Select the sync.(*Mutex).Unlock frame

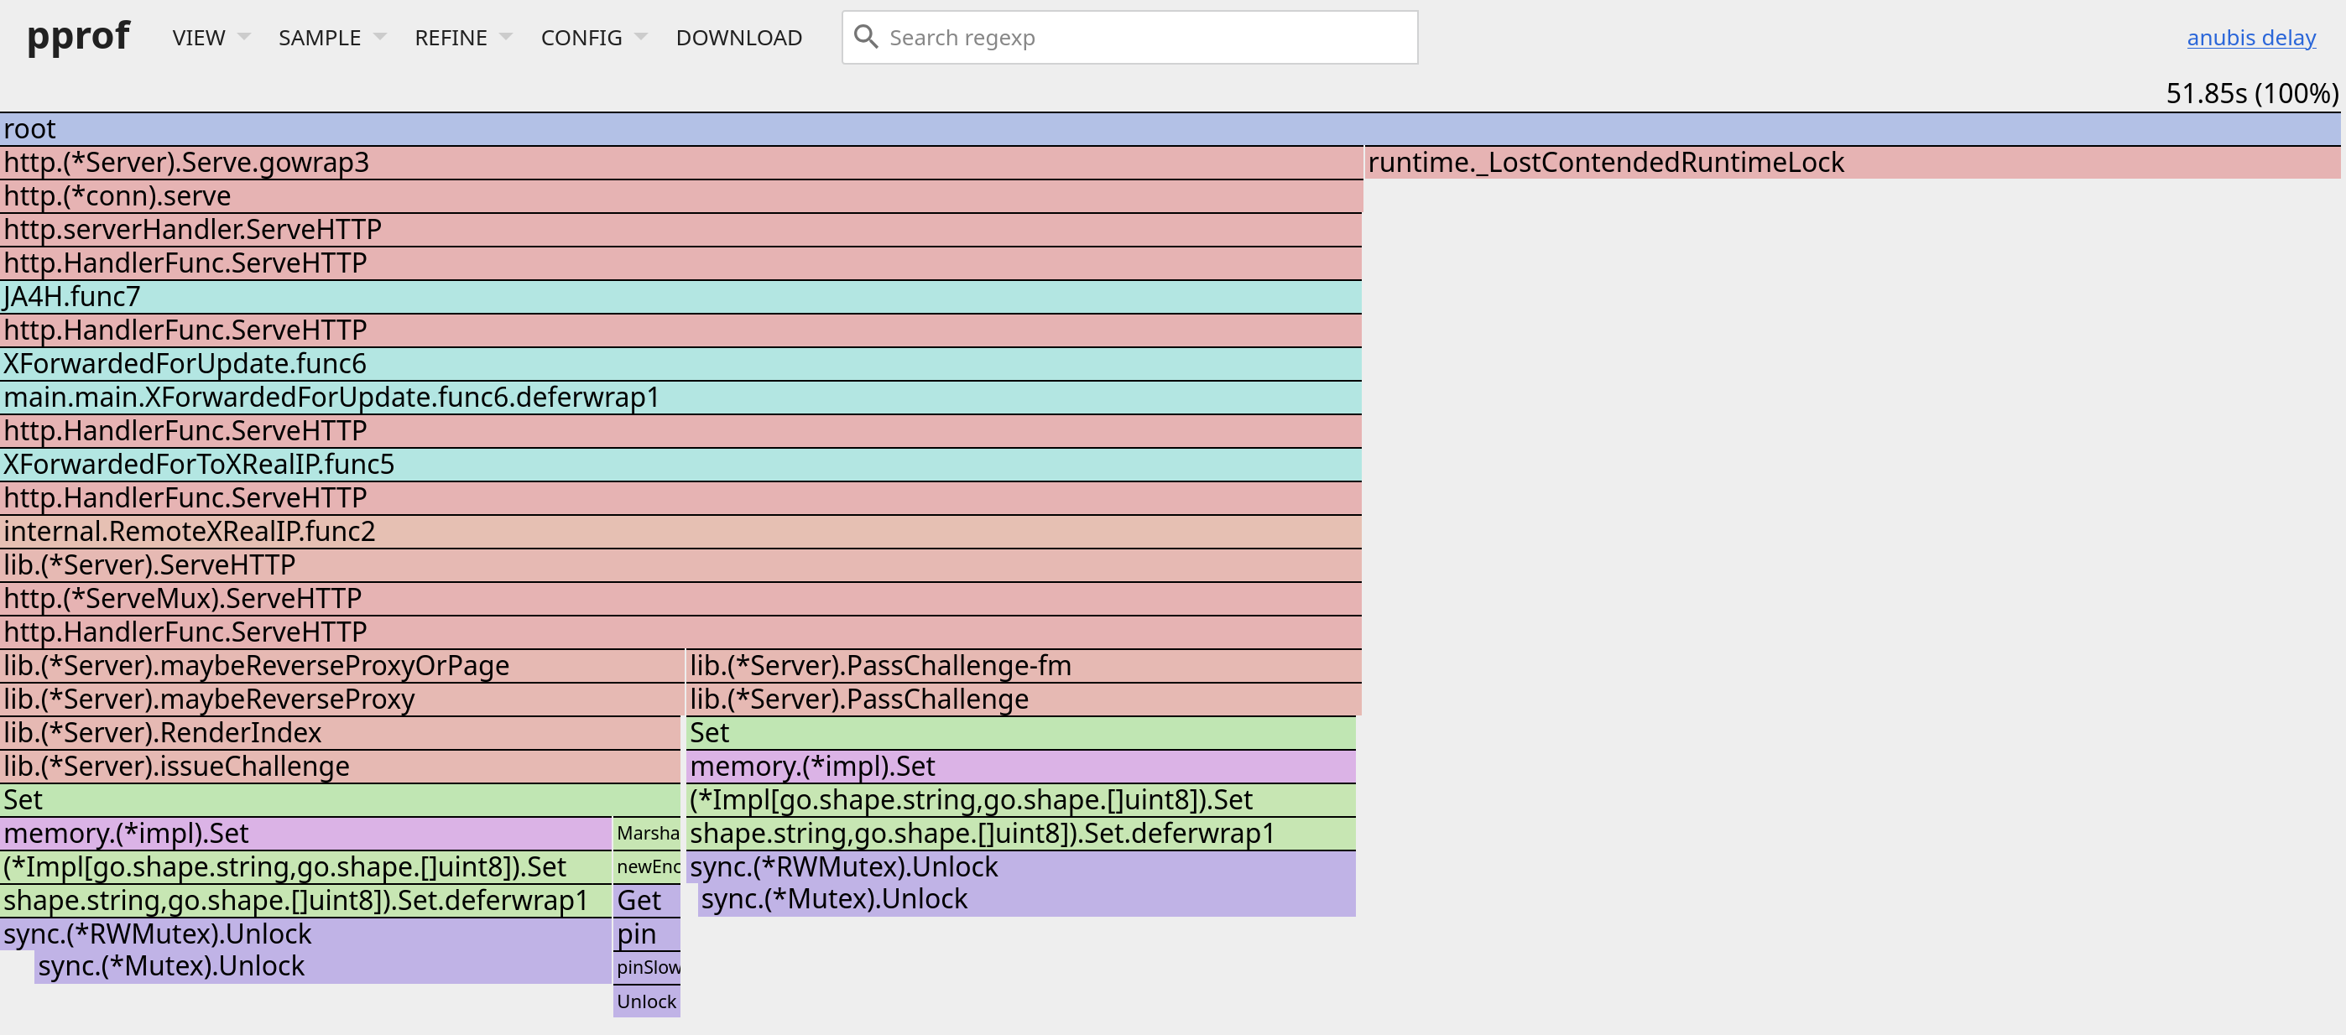click(x=173, y=966)
